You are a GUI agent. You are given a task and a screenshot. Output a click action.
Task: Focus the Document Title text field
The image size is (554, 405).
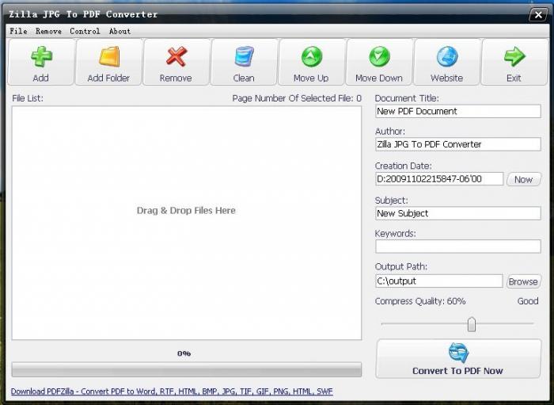tap(457, 112)
